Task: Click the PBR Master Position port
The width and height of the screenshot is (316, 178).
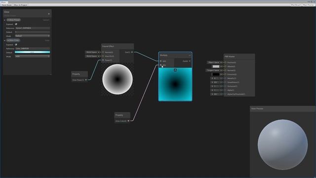Action: tap(226, 63)
